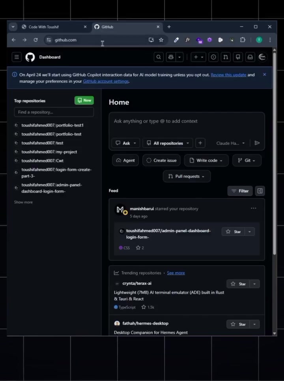The height and width of the screenshot is (381, 284).
Task: Reload the page with refresh icon
Action: click(x=36, y=40)
